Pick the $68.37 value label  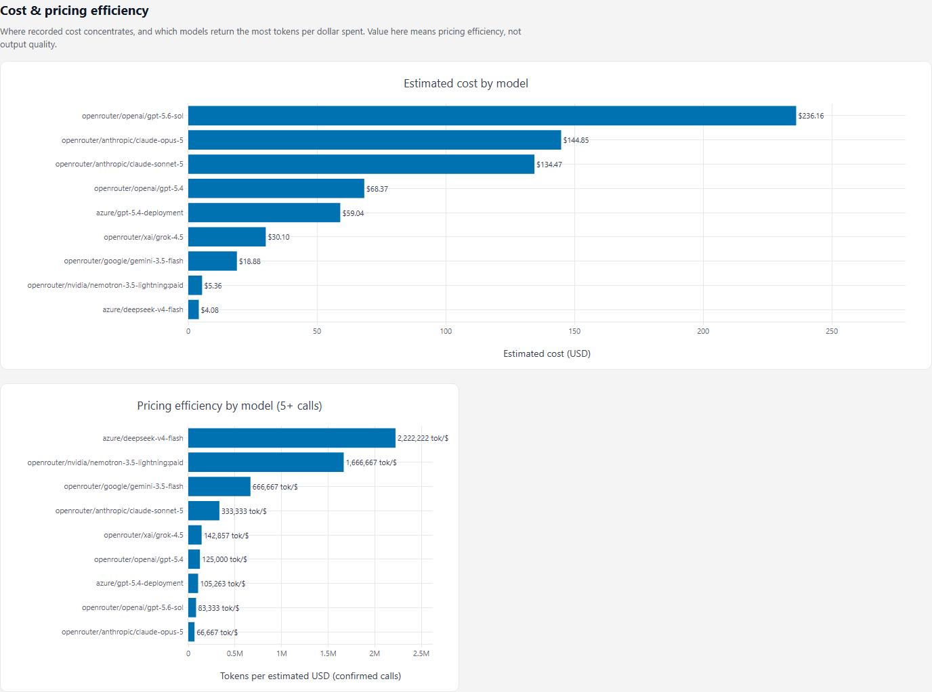coord(377,189)
